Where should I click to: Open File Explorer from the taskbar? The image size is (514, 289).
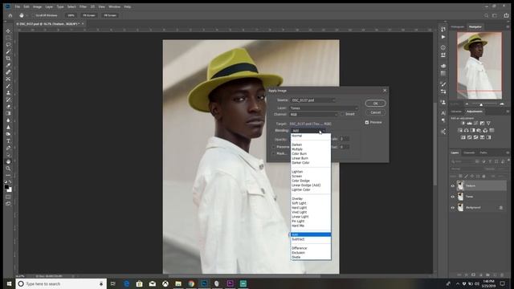click(x=178, y=283)
